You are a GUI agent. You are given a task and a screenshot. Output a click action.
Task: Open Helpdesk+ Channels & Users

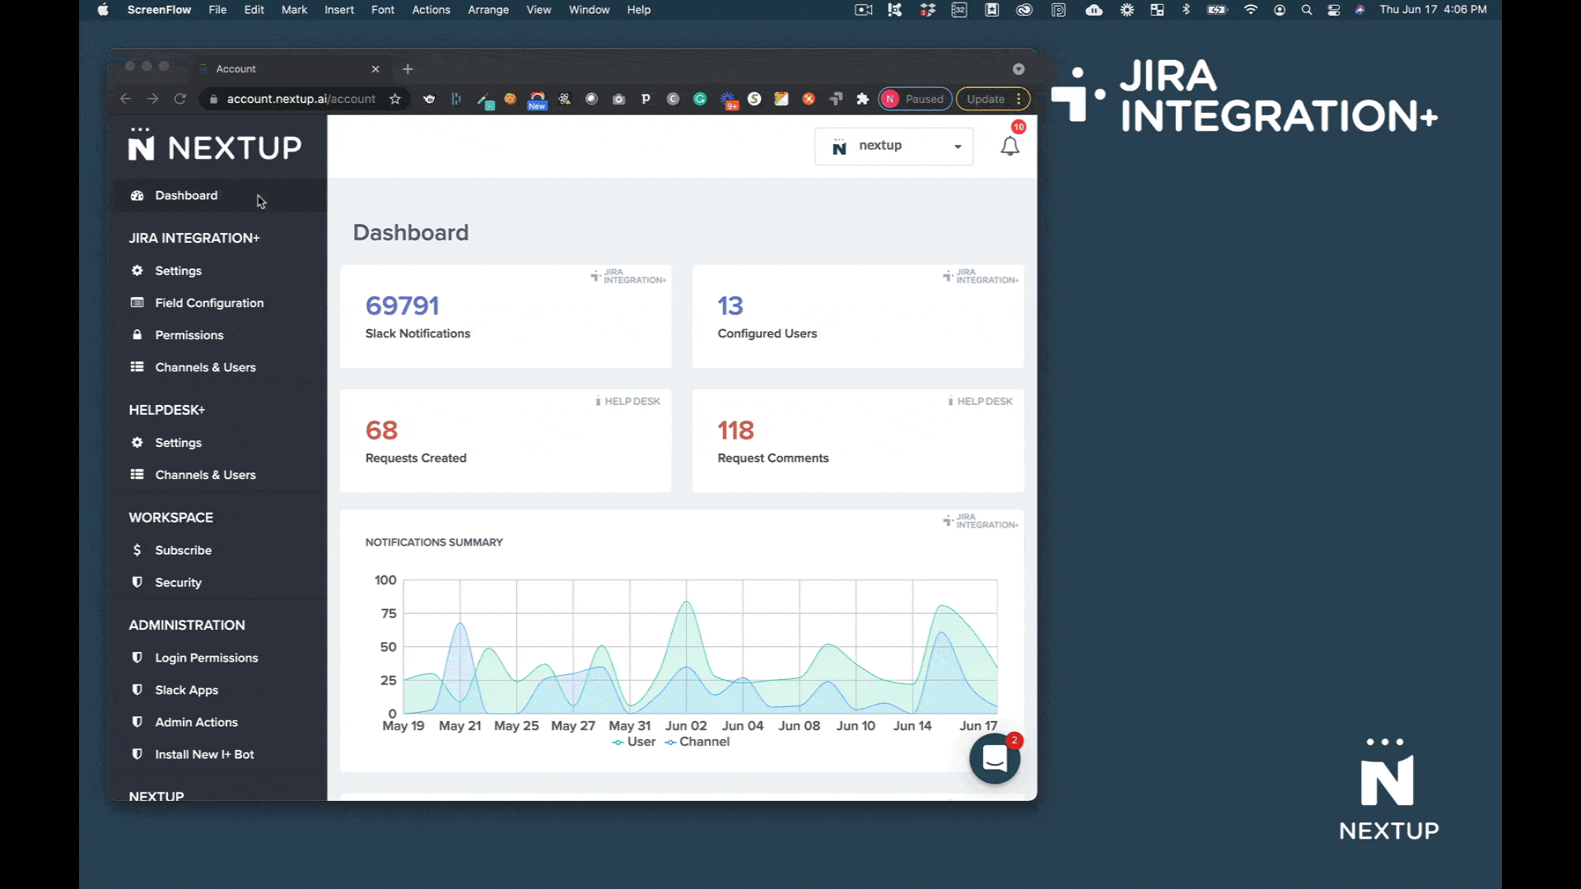click(x=217, y=475)
